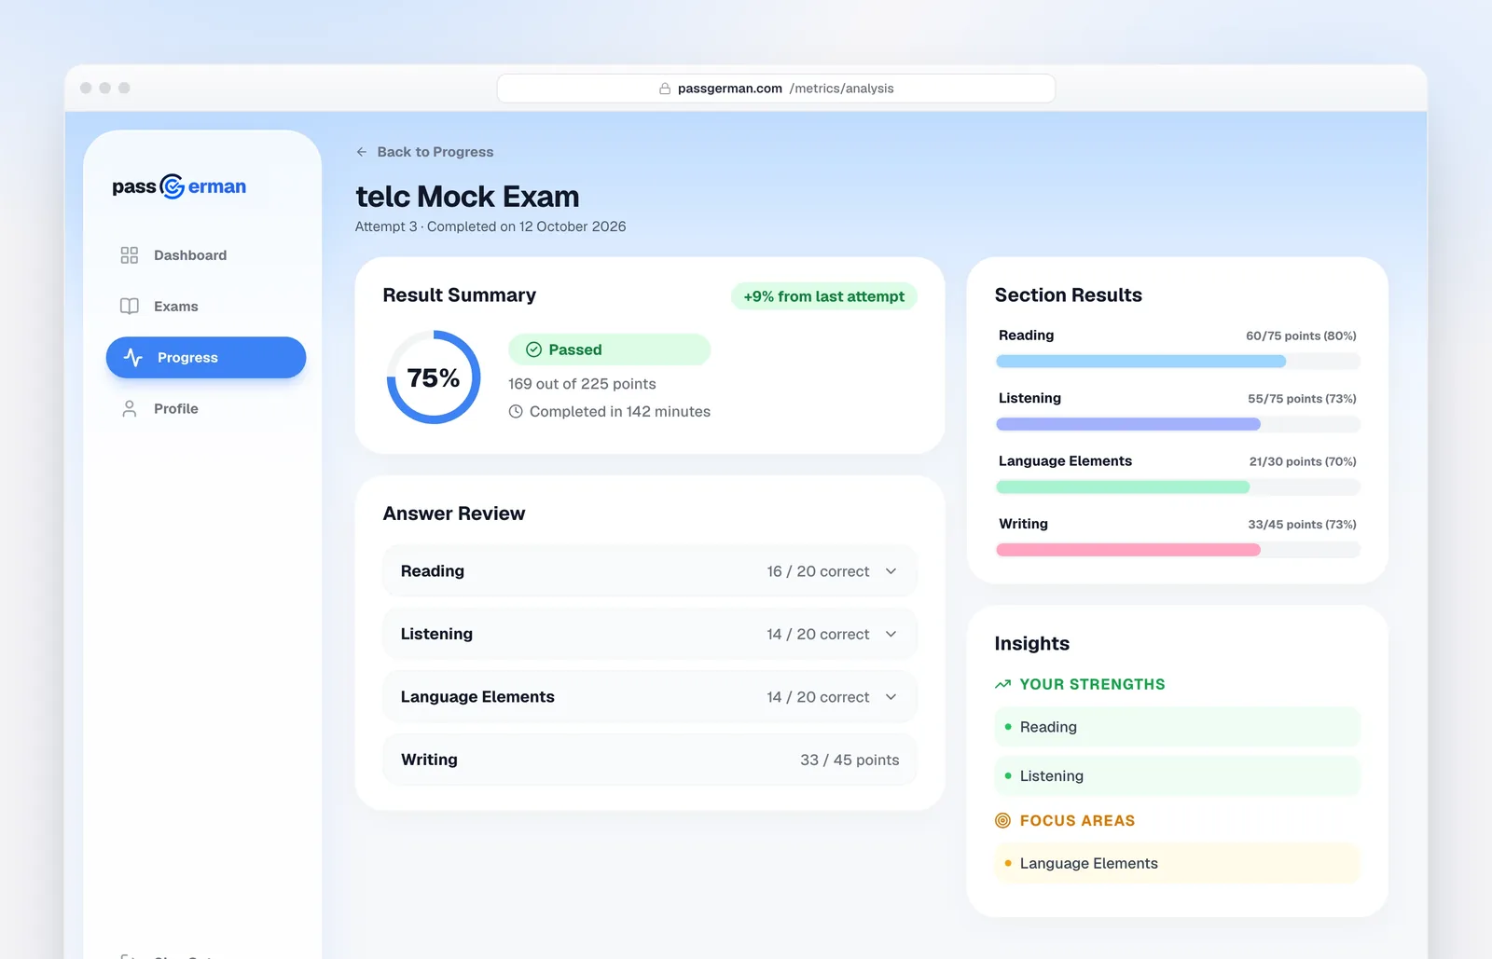Open the Profile menu item
This screenshot has height=959, width=1492.
206,409
